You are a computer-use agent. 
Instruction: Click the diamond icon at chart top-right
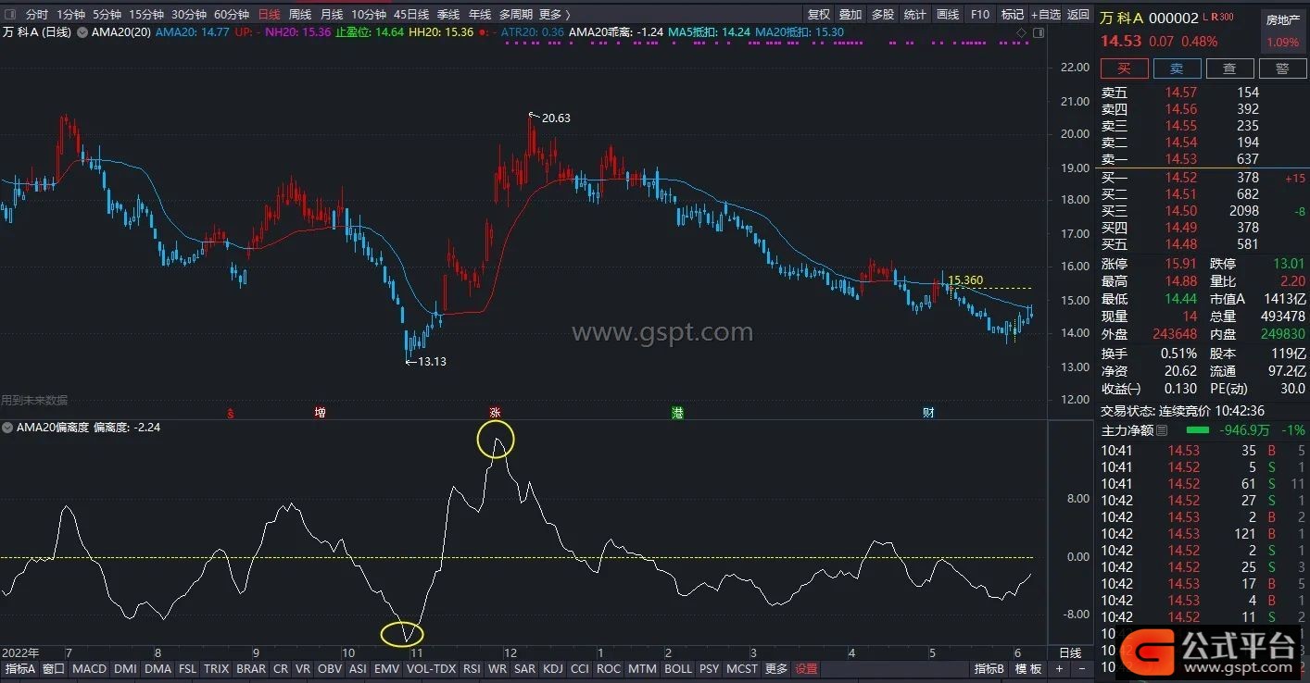click(x=1021, y=32)
